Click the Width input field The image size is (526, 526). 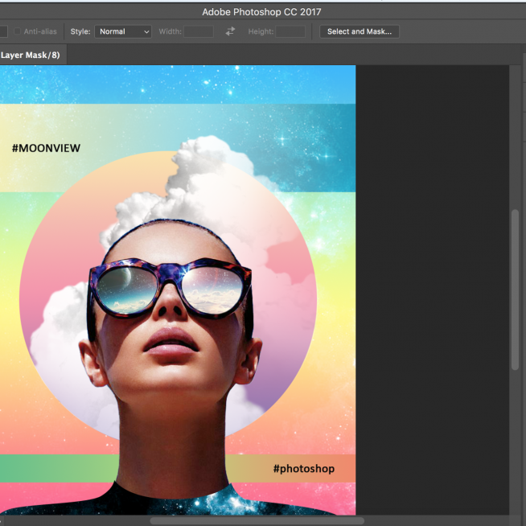pyautogui.click(x=199, y=31)
